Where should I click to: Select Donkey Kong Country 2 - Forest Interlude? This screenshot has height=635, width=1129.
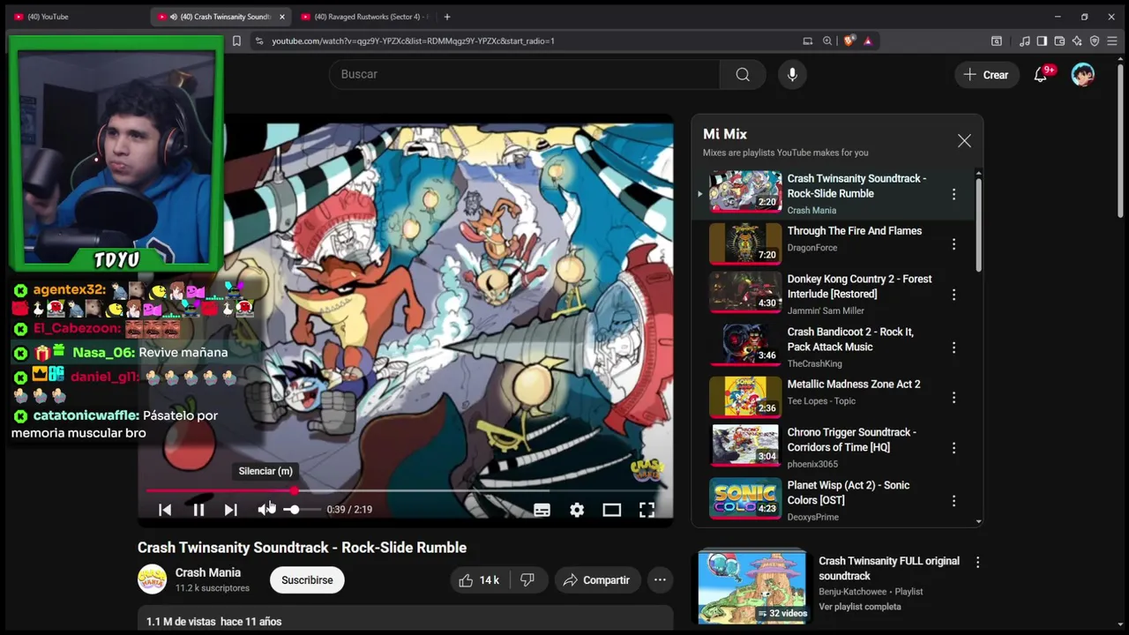pos(859,286)
